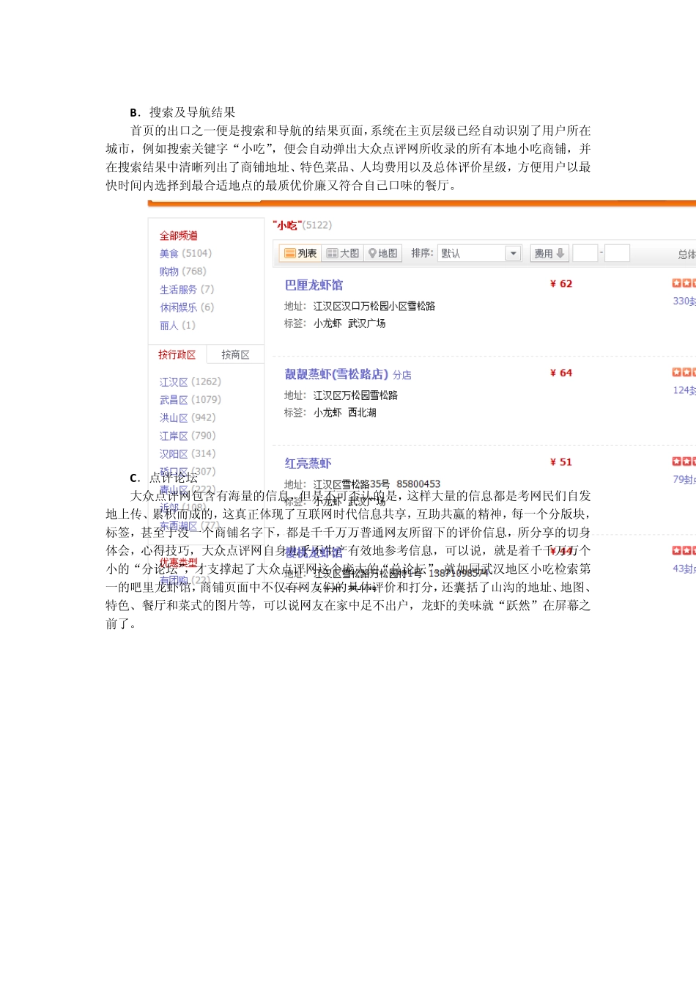Click the 分店 branch link

401,375
